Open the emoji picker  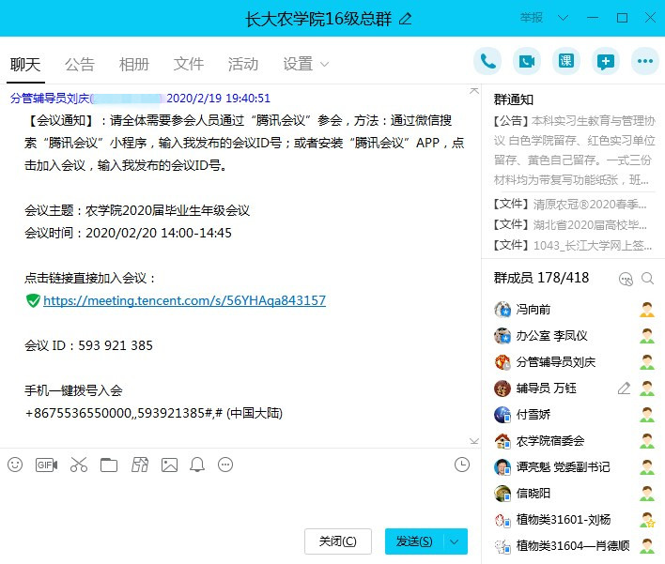[15, 465]
